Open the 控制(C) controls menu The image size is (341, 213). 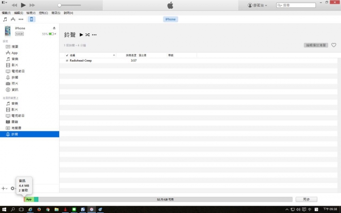43,13
